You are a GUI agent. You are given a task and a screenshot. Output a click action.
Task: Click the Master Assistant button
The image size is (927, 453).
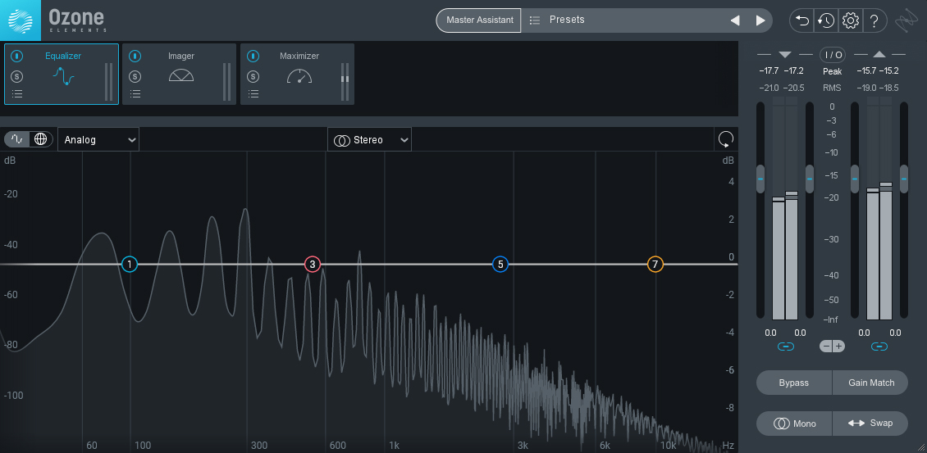coord(479,20)
